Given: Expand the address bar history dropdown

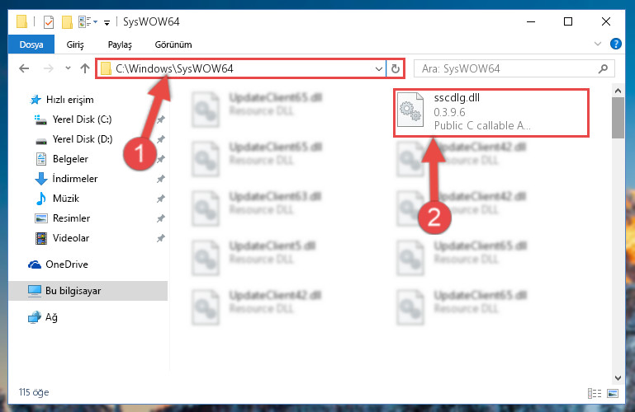Looking at the screenshot, I should coord(379,68).
